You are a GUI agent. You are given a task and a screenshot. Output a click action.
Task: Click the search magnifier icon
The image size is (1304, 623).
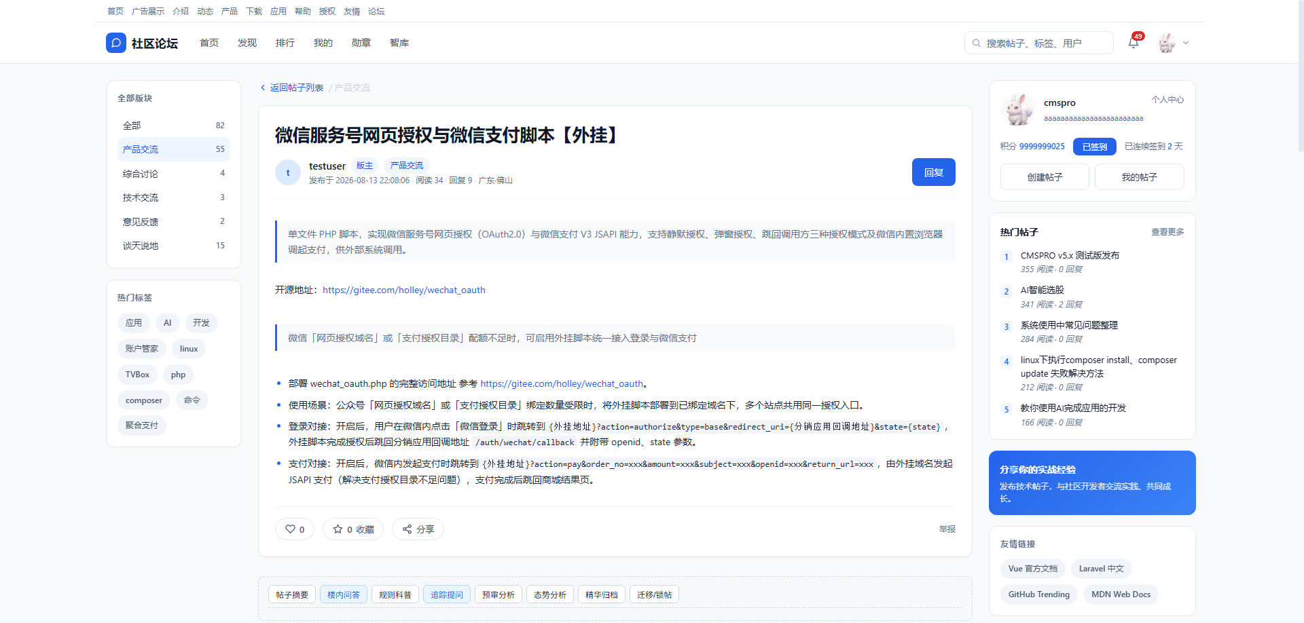click(977, 43)
